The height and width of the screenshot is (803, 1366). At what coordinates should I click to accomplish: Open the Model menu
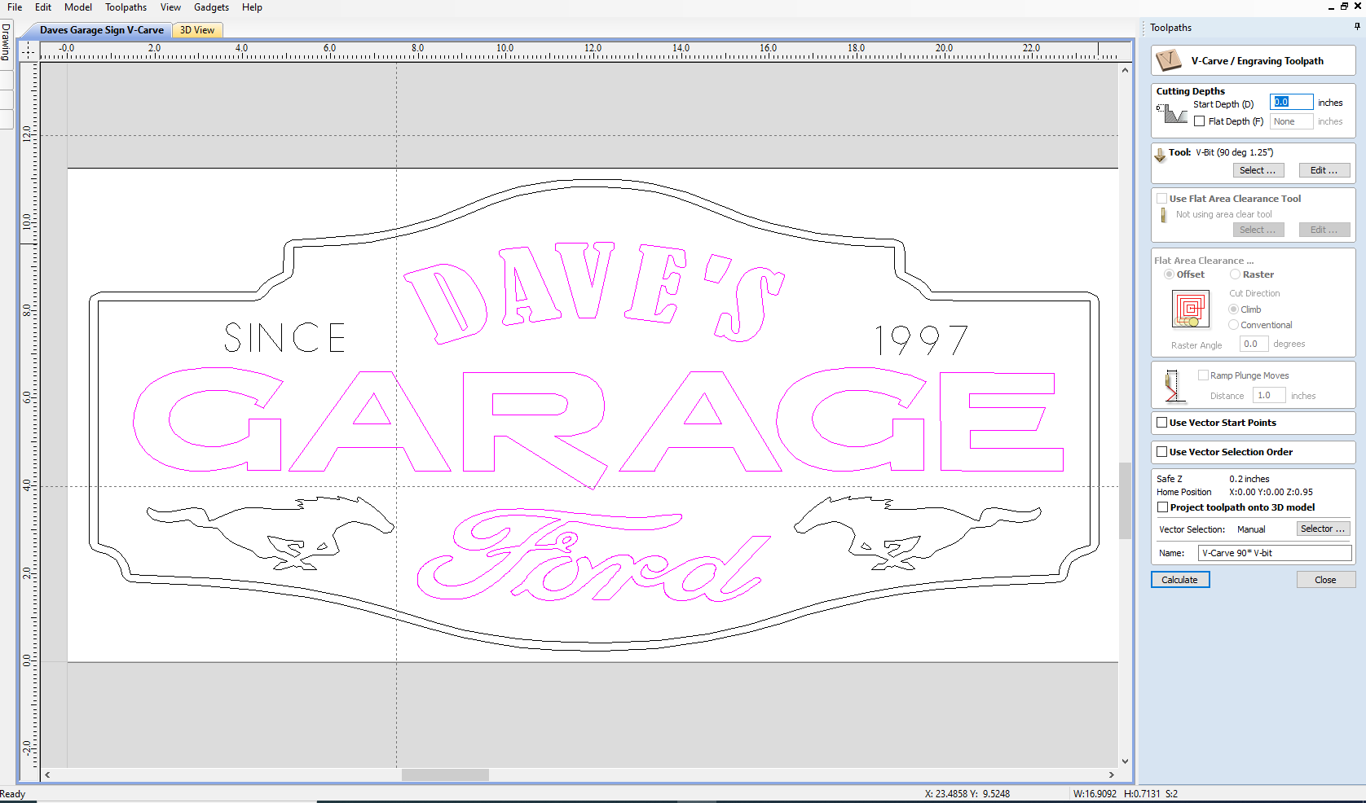78,7
